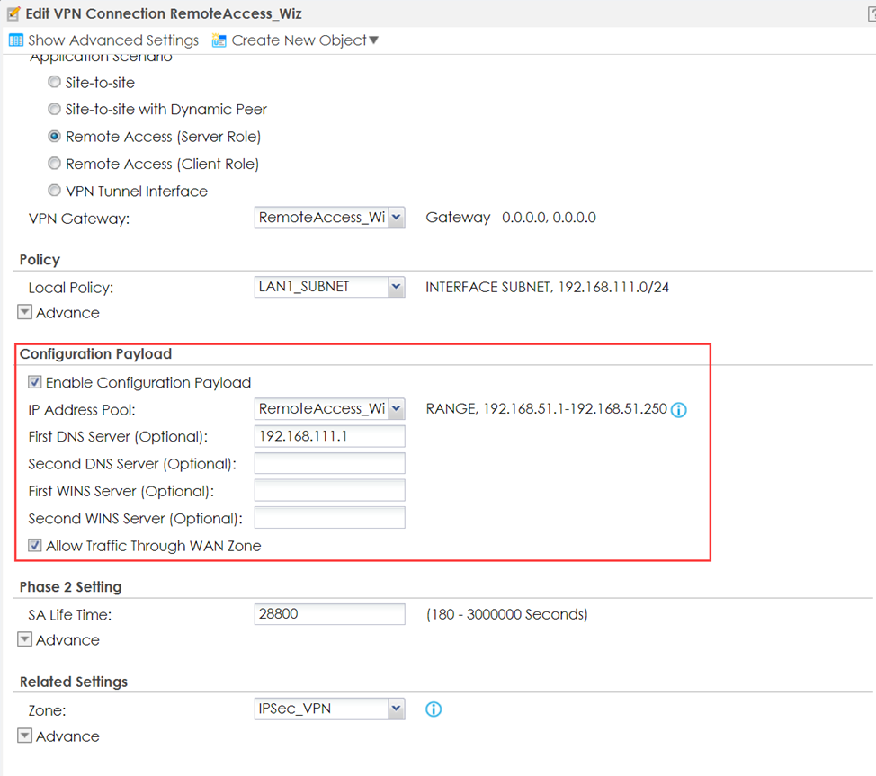Viewport: 876px width, 776px height.
Task: Click the edit pencil icon in title bar
Action: (13, 13)
